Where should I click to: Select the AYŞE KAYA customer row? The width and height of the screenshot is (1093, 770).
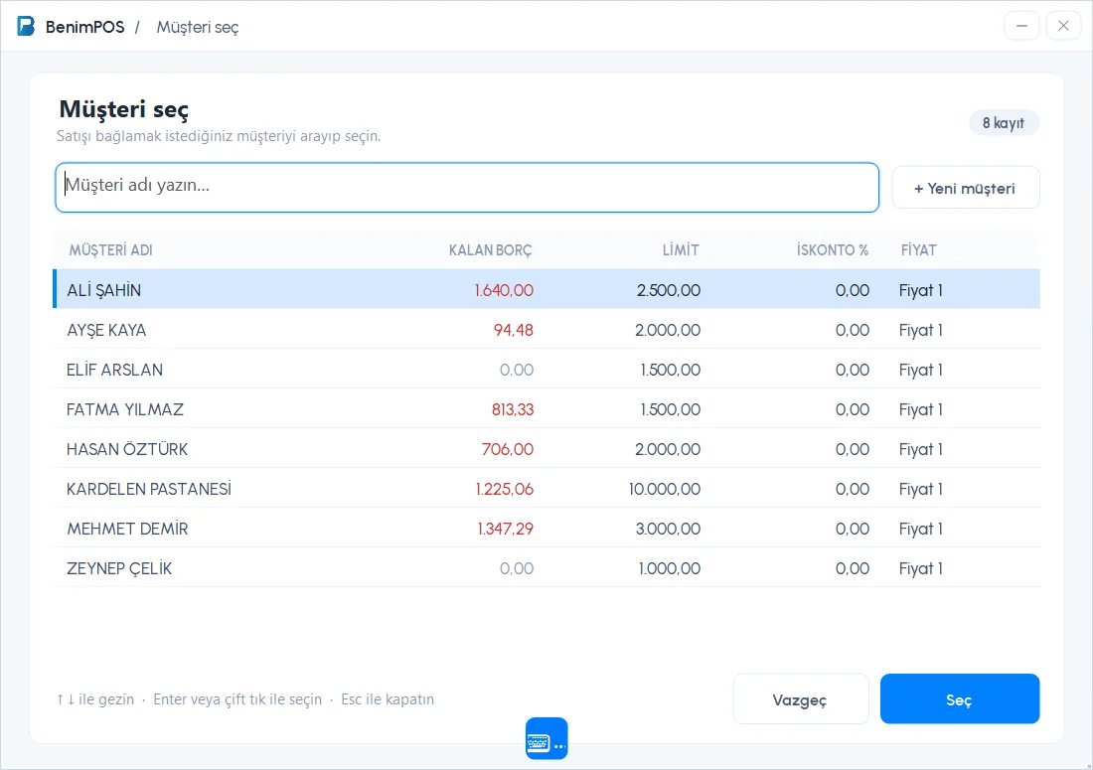(x=547, y=329)
